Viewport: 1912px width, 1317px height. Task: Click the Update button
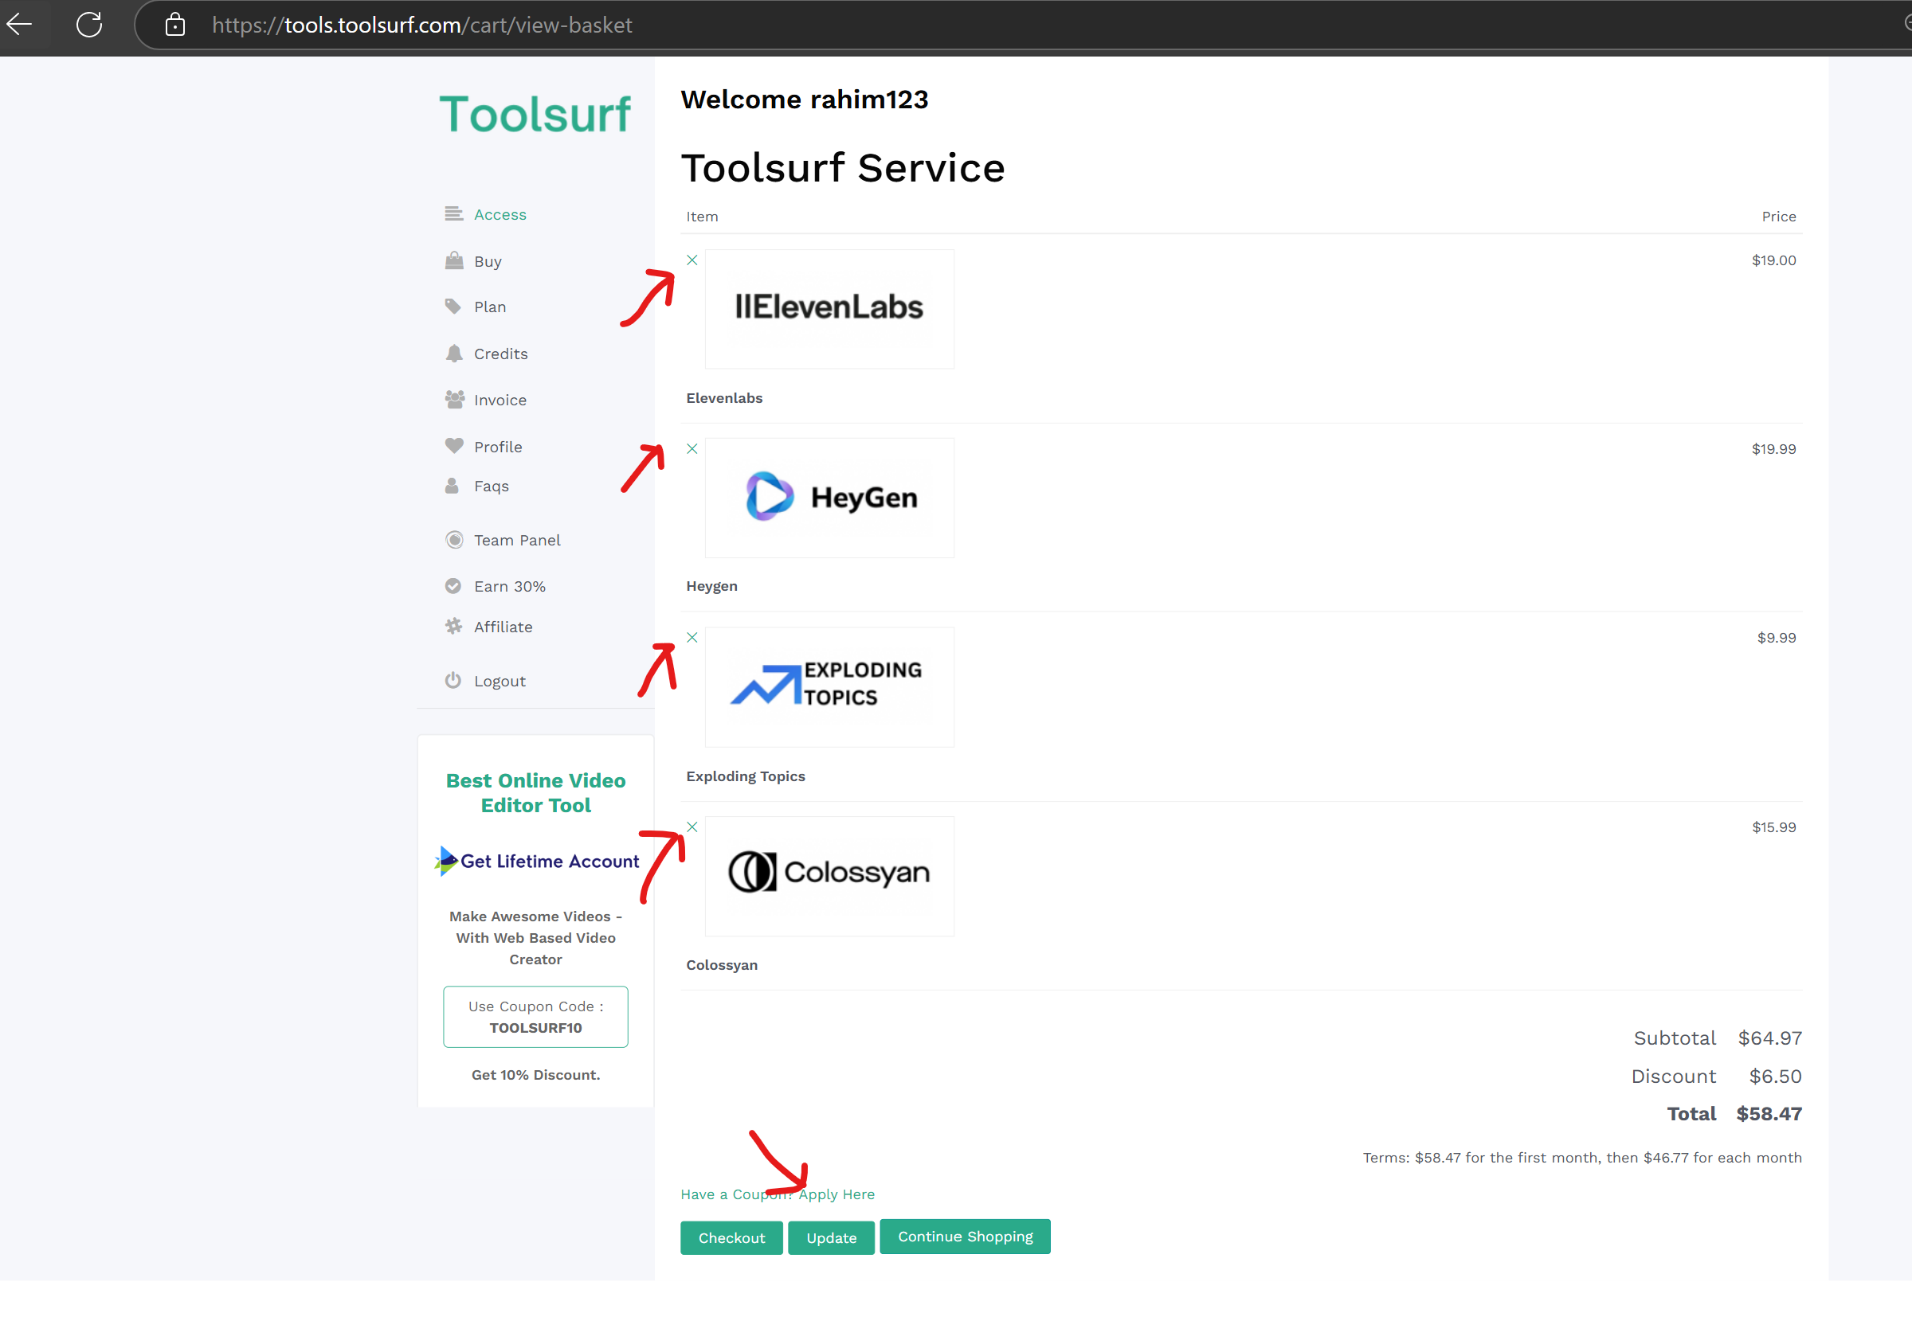[830, 1238]
